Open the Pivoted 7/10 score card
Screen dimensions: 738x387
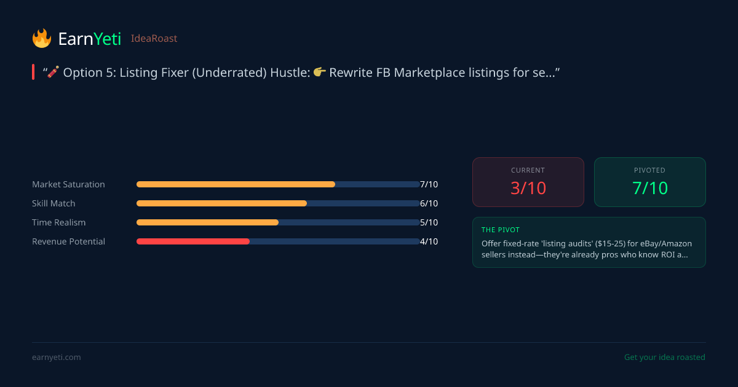(x=649, y=182)
